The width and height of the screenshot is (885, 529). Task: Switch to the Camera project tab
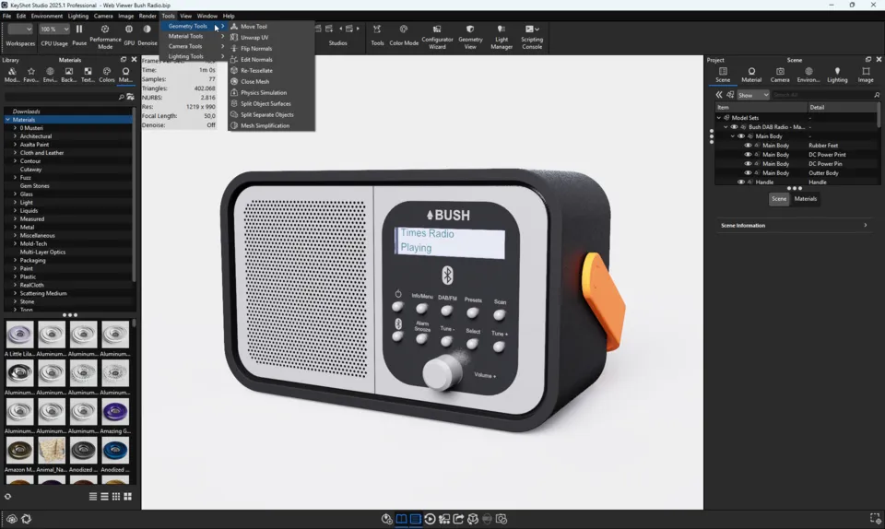tap(780, 75)
